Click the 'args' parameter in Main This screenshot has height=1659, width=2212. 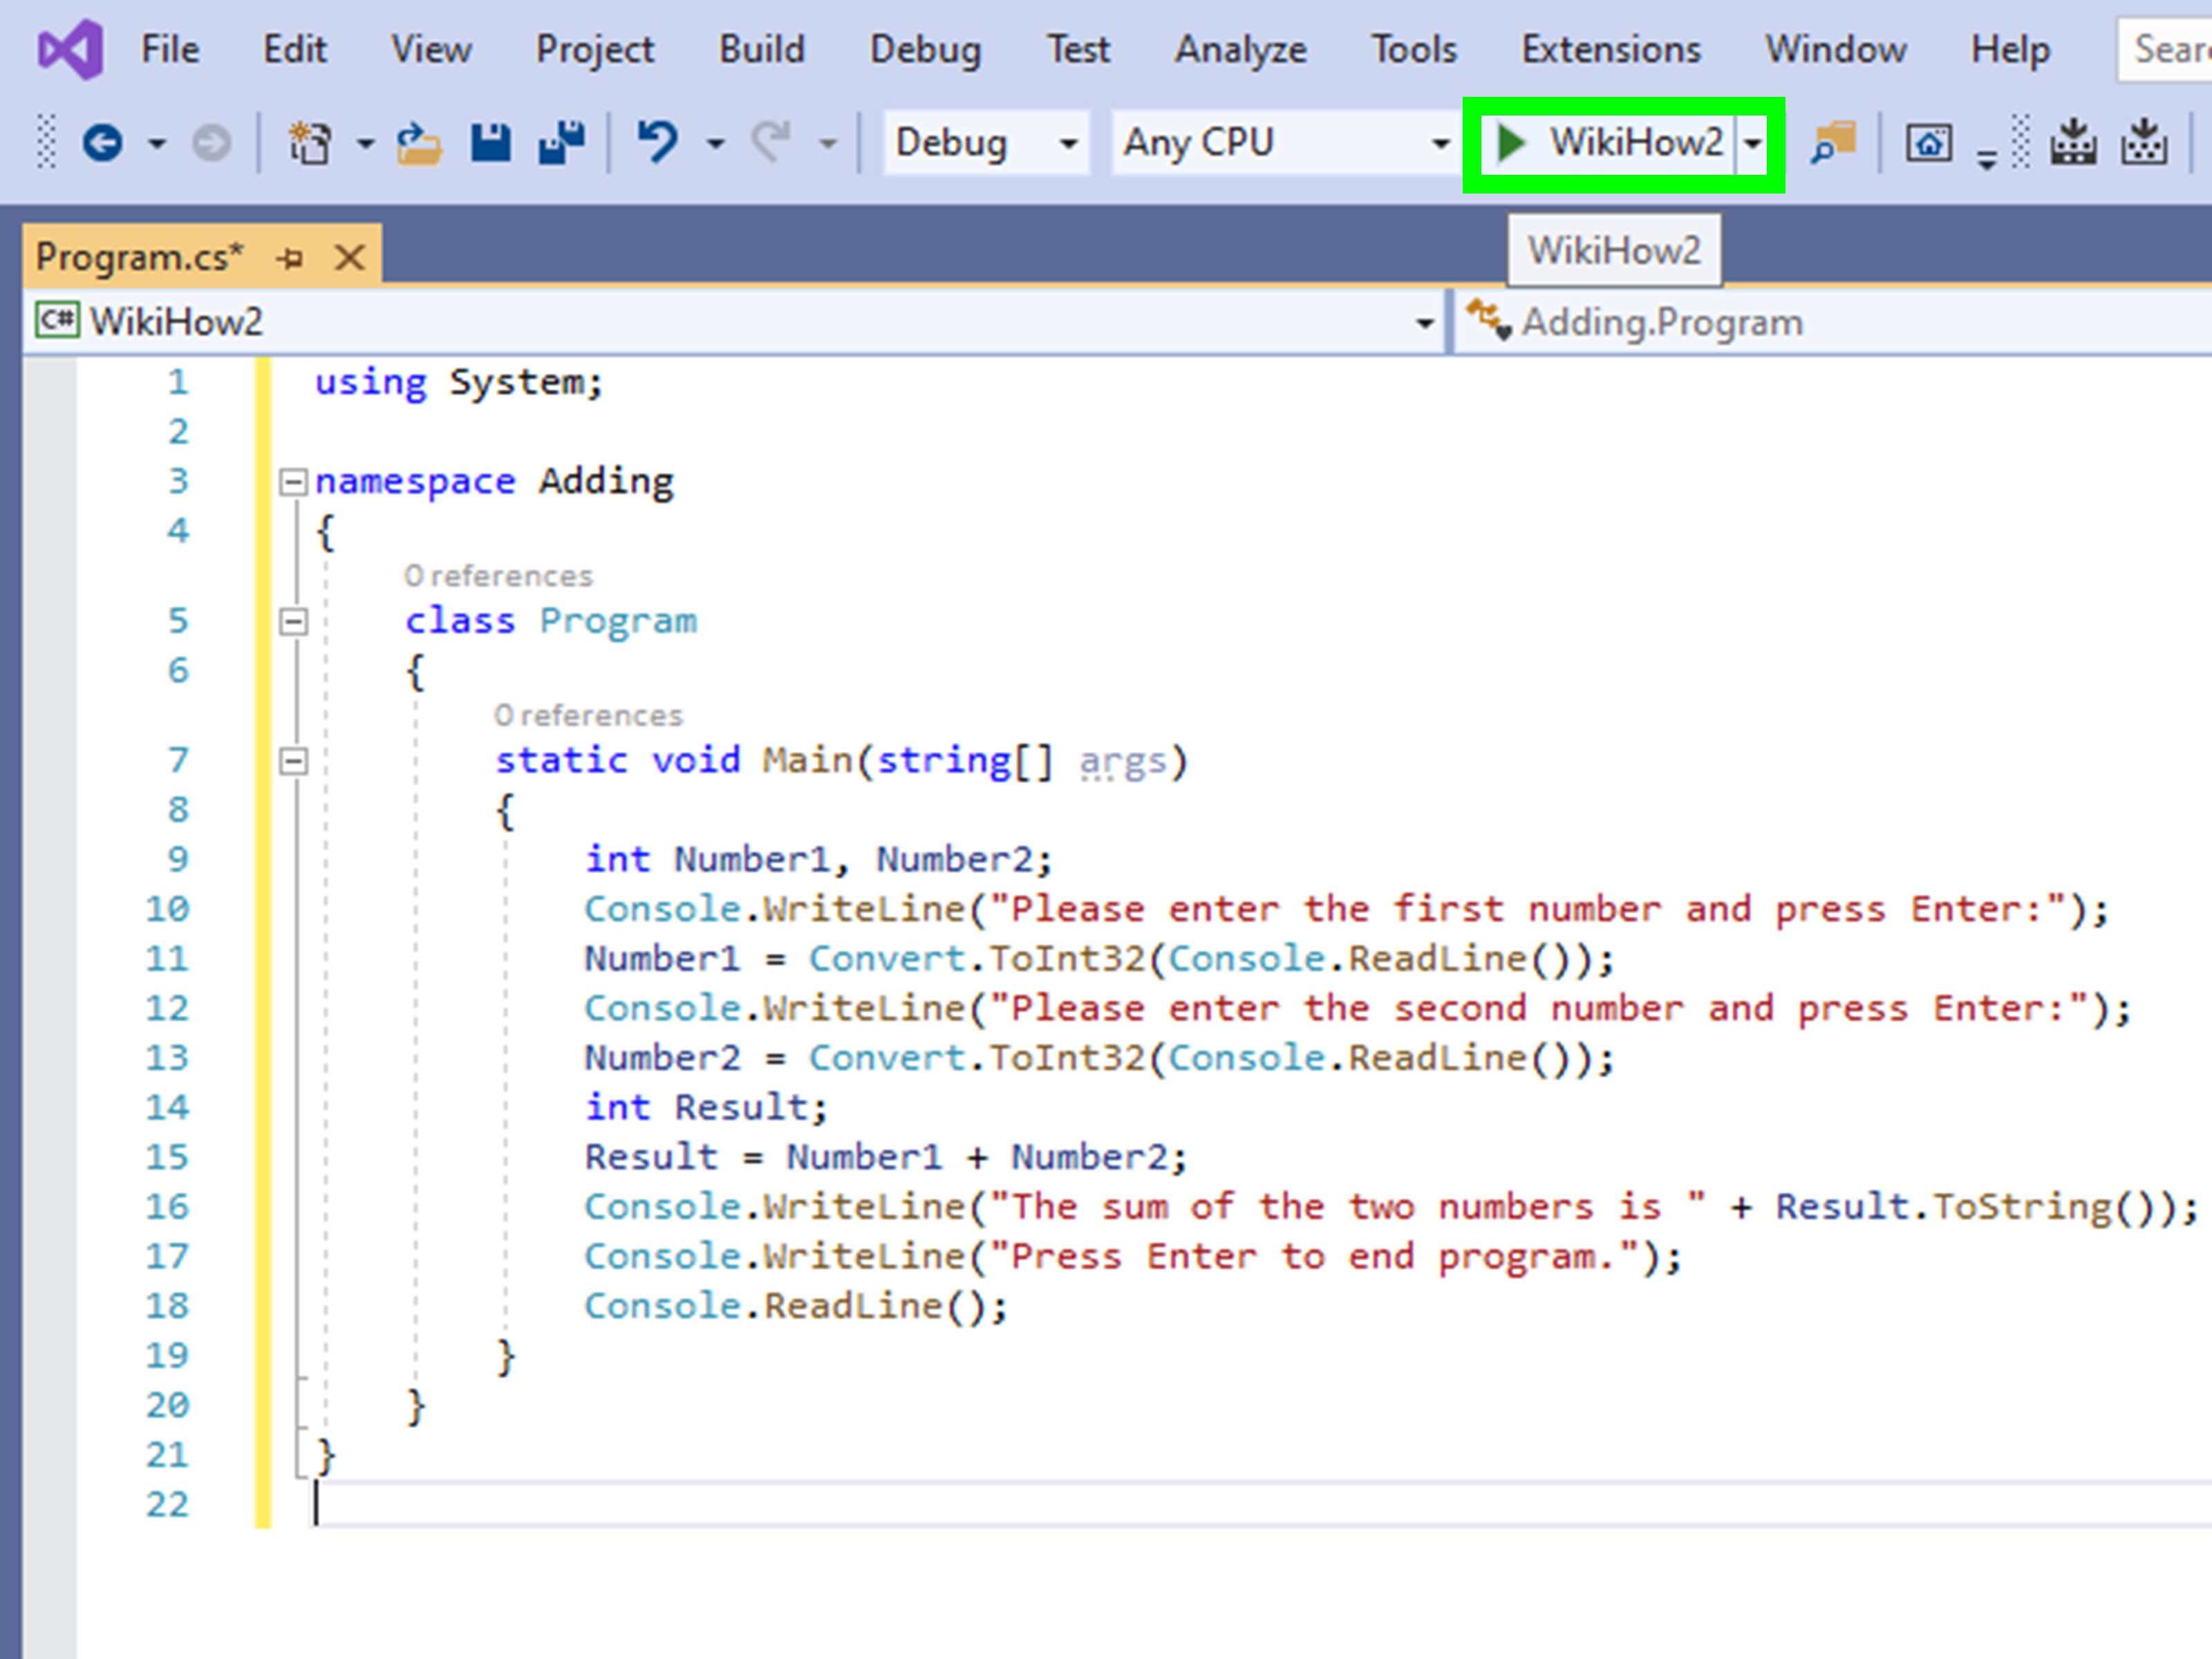[x=1123, y=761]
